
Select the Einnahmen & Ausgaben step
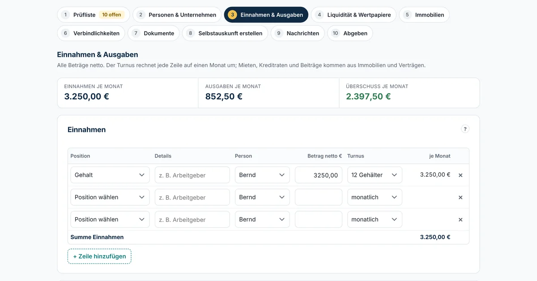click(266, 15)
